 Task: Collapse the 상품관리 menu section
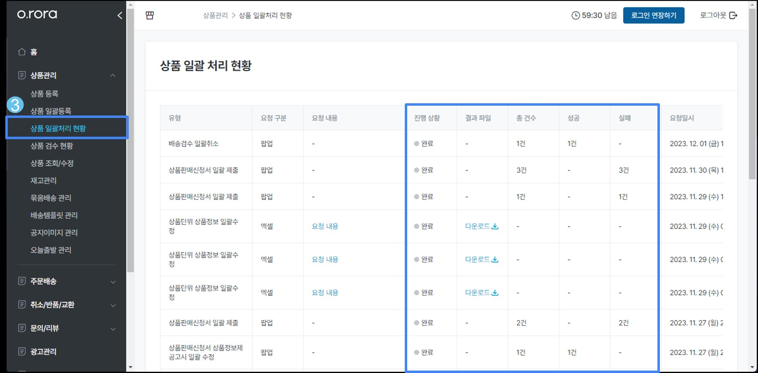[113, 75]
